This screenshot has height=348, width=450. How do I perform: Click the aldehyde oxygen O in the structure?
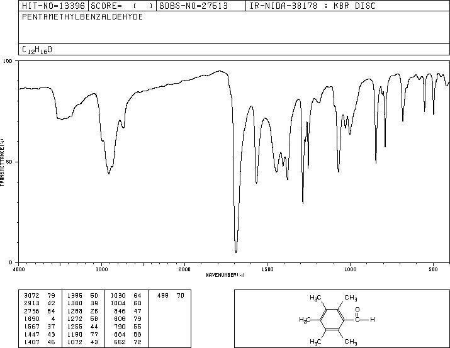click(x=357, y=310)
